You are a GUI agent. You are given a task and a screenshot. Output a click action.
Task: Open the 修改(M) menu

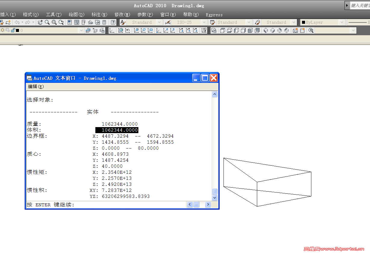point(122,14)
